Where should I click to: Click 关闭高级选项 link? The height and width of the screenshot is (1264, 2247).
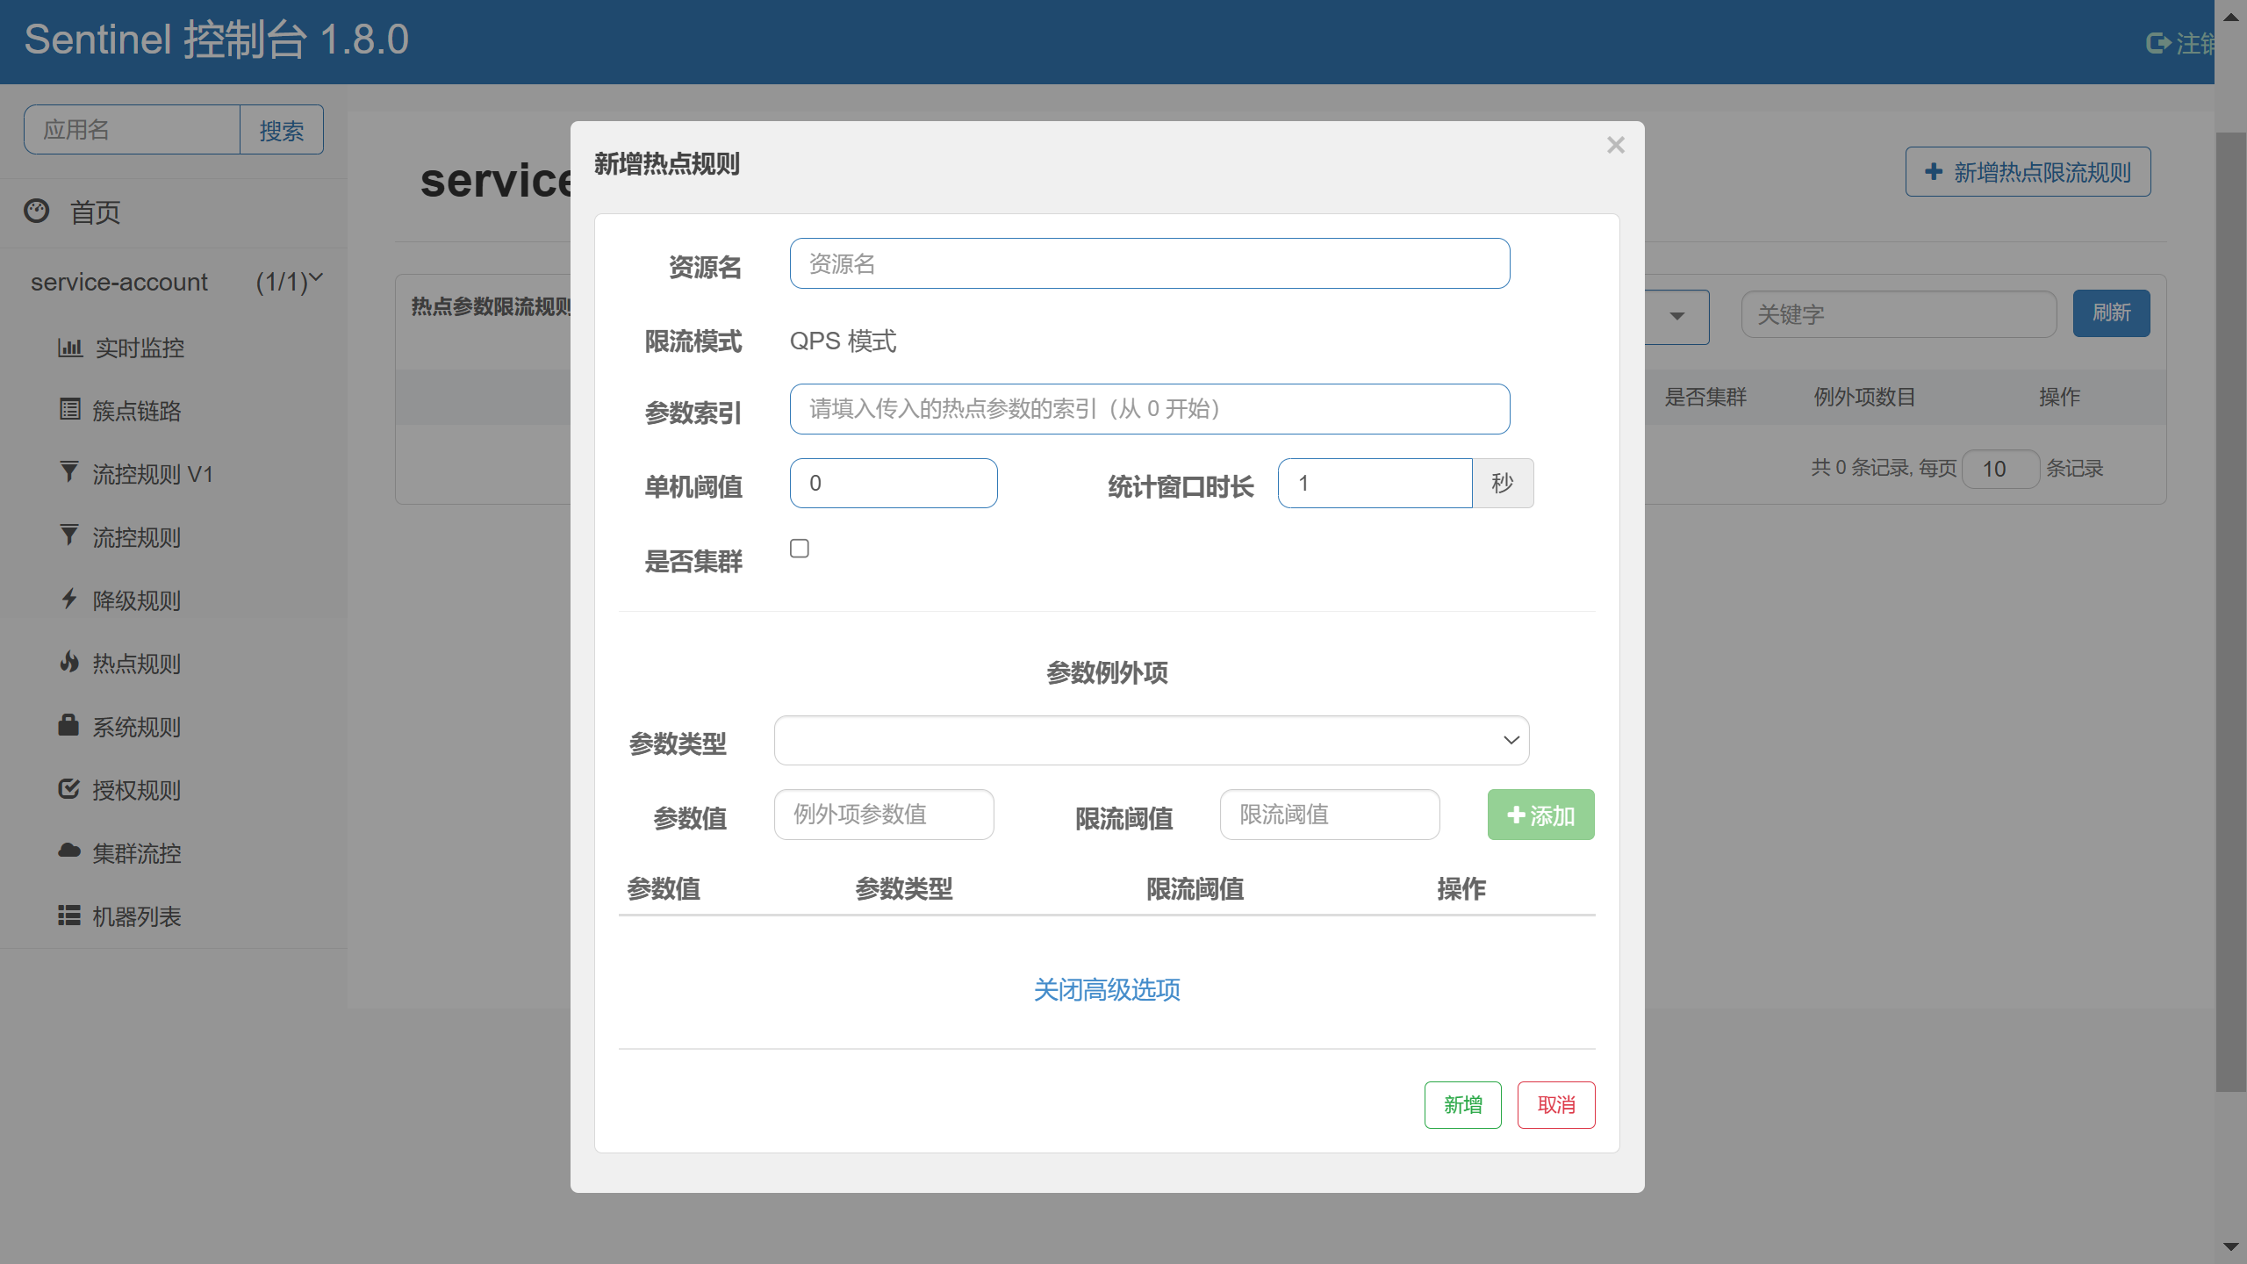1106,990
